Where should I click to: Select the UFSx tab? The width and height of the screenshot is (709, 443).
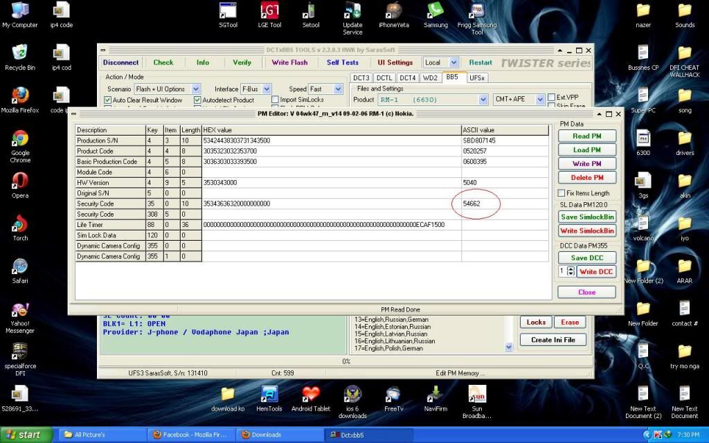click(477, 78)
